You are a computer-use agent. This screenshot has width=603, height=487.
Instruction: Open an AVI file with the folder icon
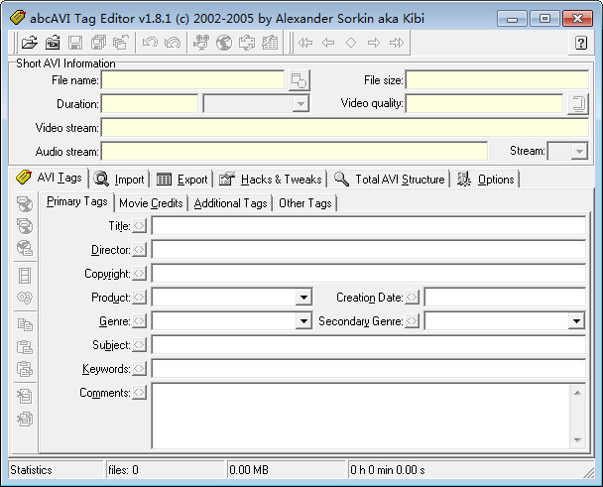point(29,43)
